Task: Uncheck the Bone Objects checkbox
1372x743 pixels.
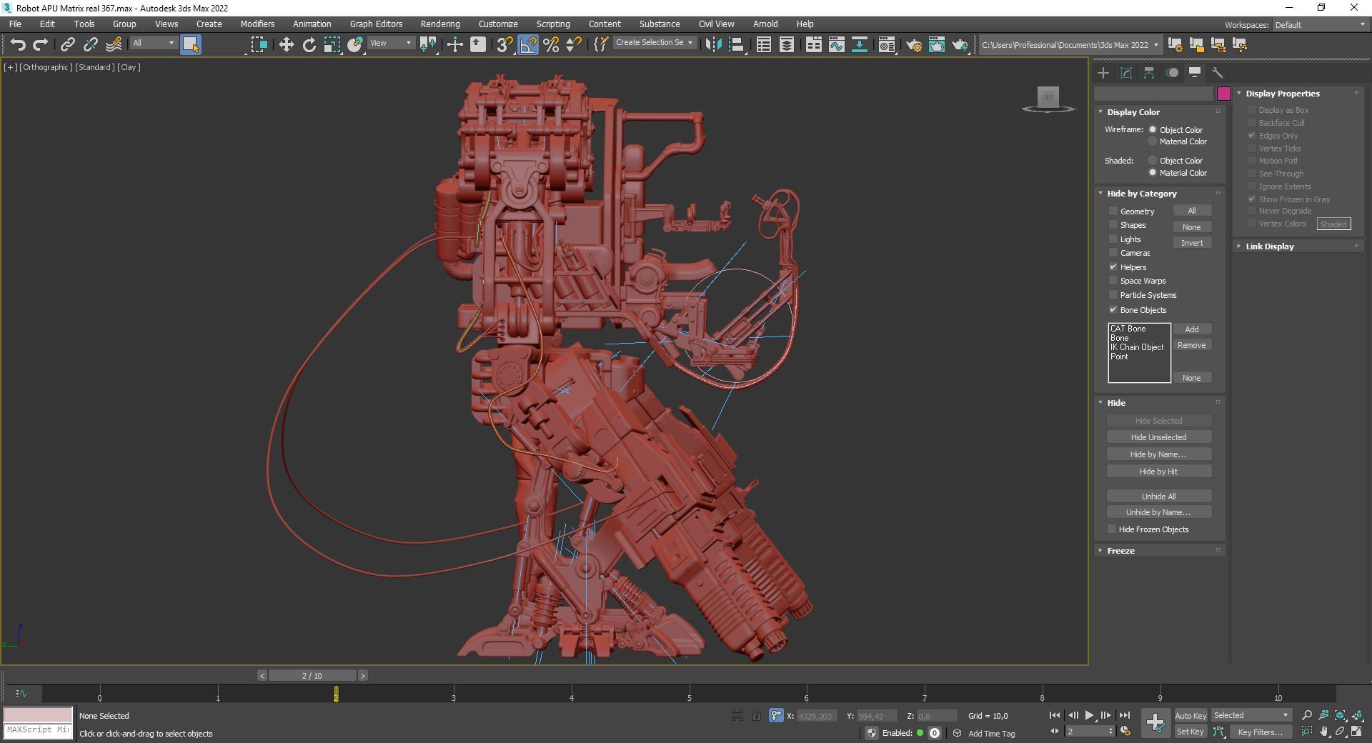Action: pos(1113,310)
